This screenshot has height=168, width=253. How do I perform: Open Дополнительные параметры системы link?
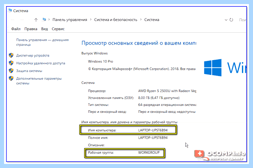point(39,81)
